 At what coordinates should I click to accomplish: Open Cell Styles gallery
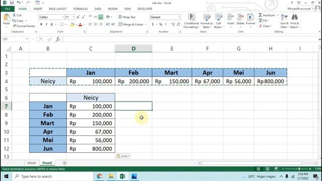click(x=218, y=21)
